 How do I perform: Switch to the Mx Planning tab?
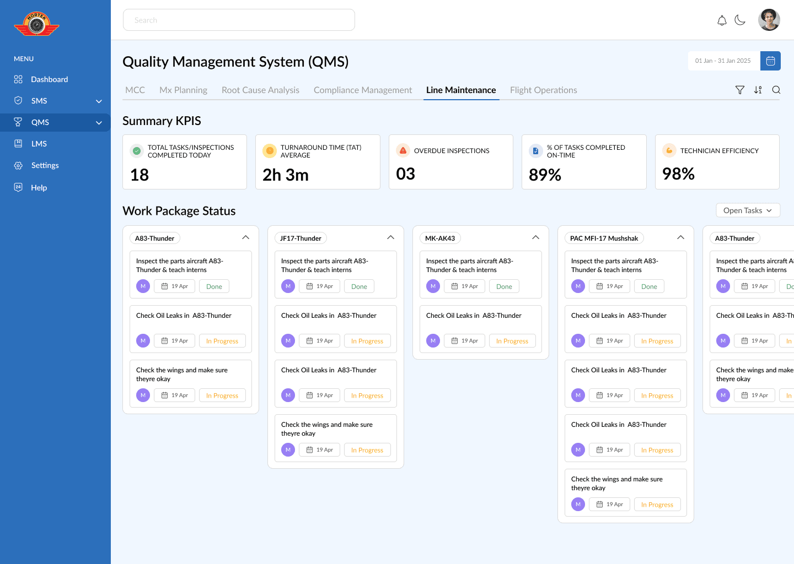point(183,90)
